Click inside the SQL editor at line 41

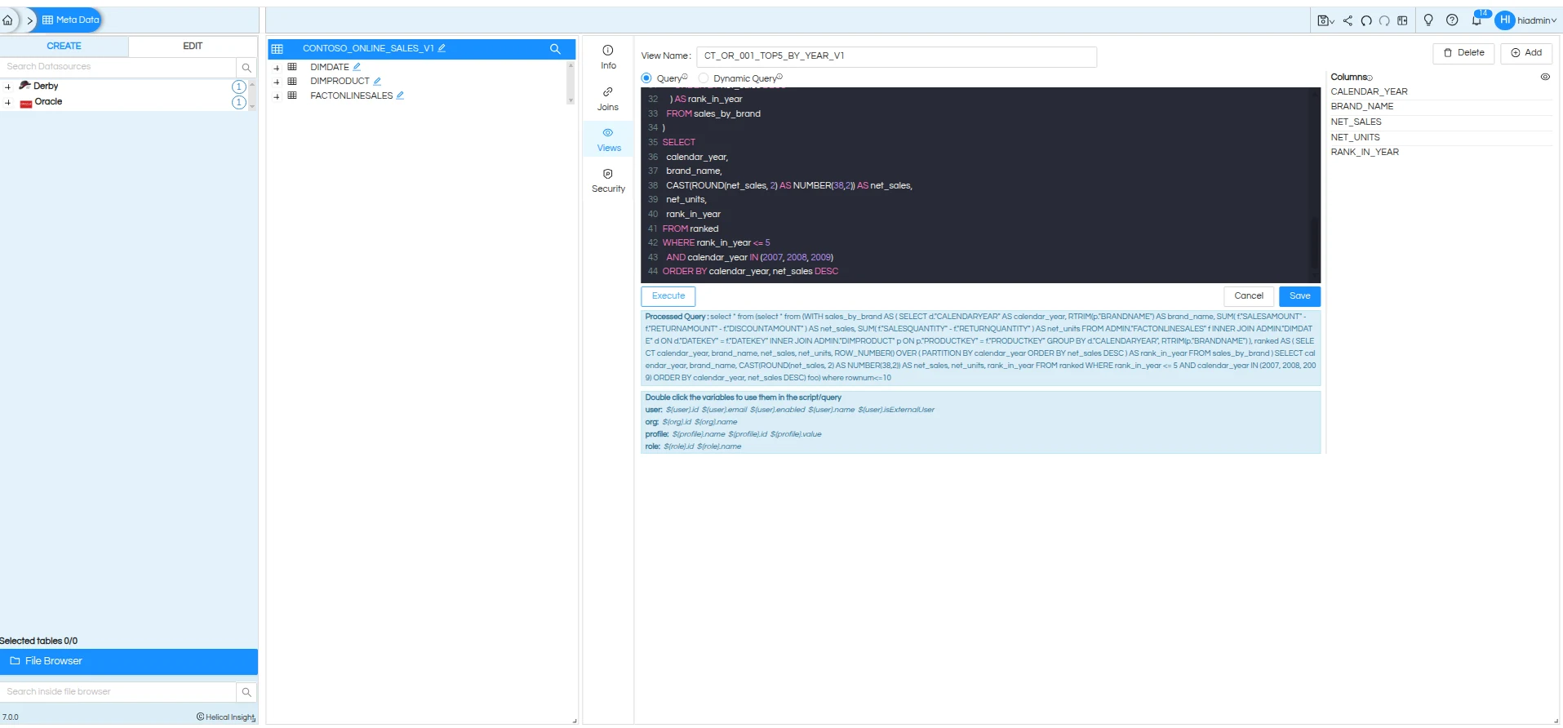coord(979,229)
